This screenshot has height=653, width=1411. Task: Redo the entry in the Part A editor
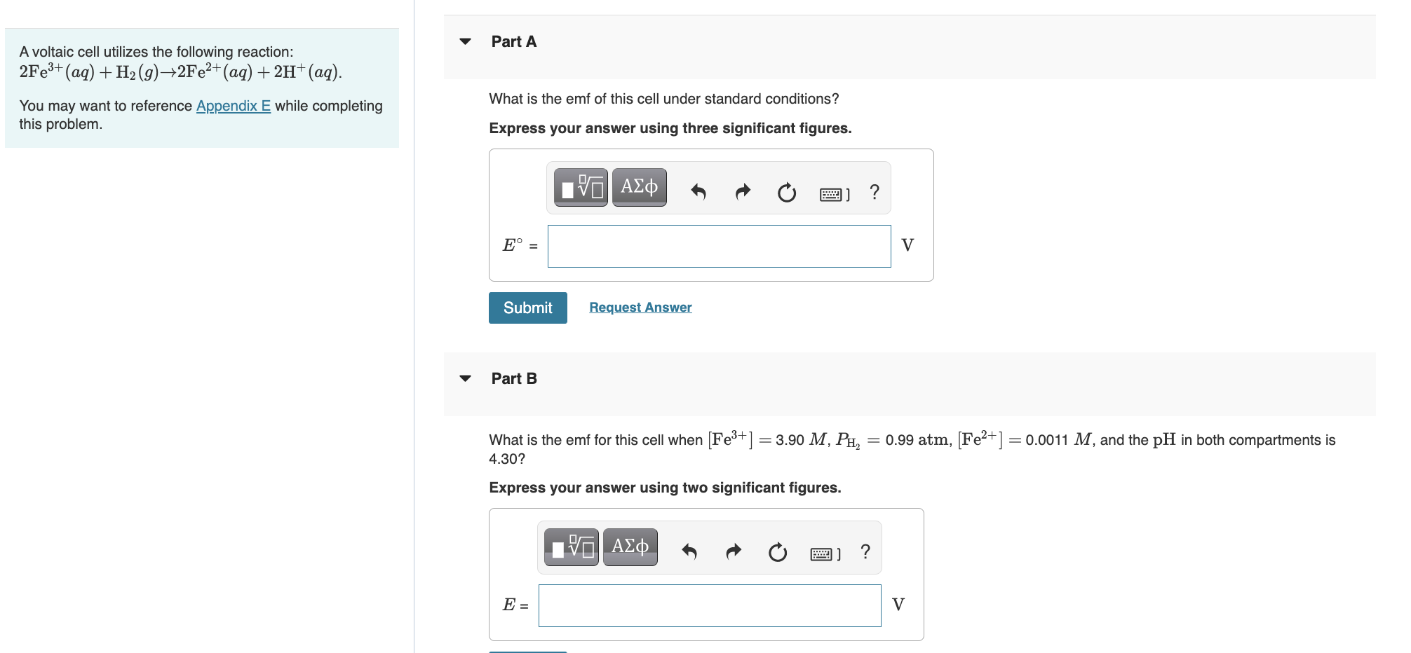pos(743,191)
